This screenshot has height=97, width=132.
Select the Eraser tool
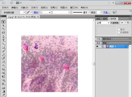tap(3, 62)
